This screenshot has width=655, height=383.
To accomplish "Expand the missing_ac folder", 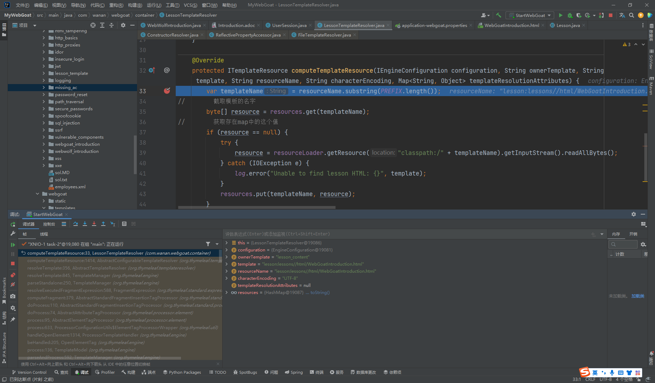I will [x=44, y=88].
